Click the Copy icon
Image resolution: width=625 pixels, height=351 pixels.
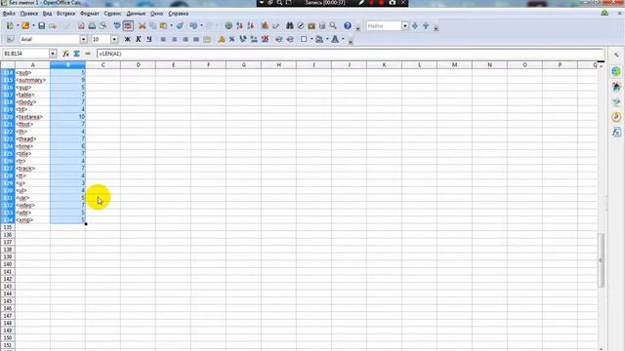[152, 26]
